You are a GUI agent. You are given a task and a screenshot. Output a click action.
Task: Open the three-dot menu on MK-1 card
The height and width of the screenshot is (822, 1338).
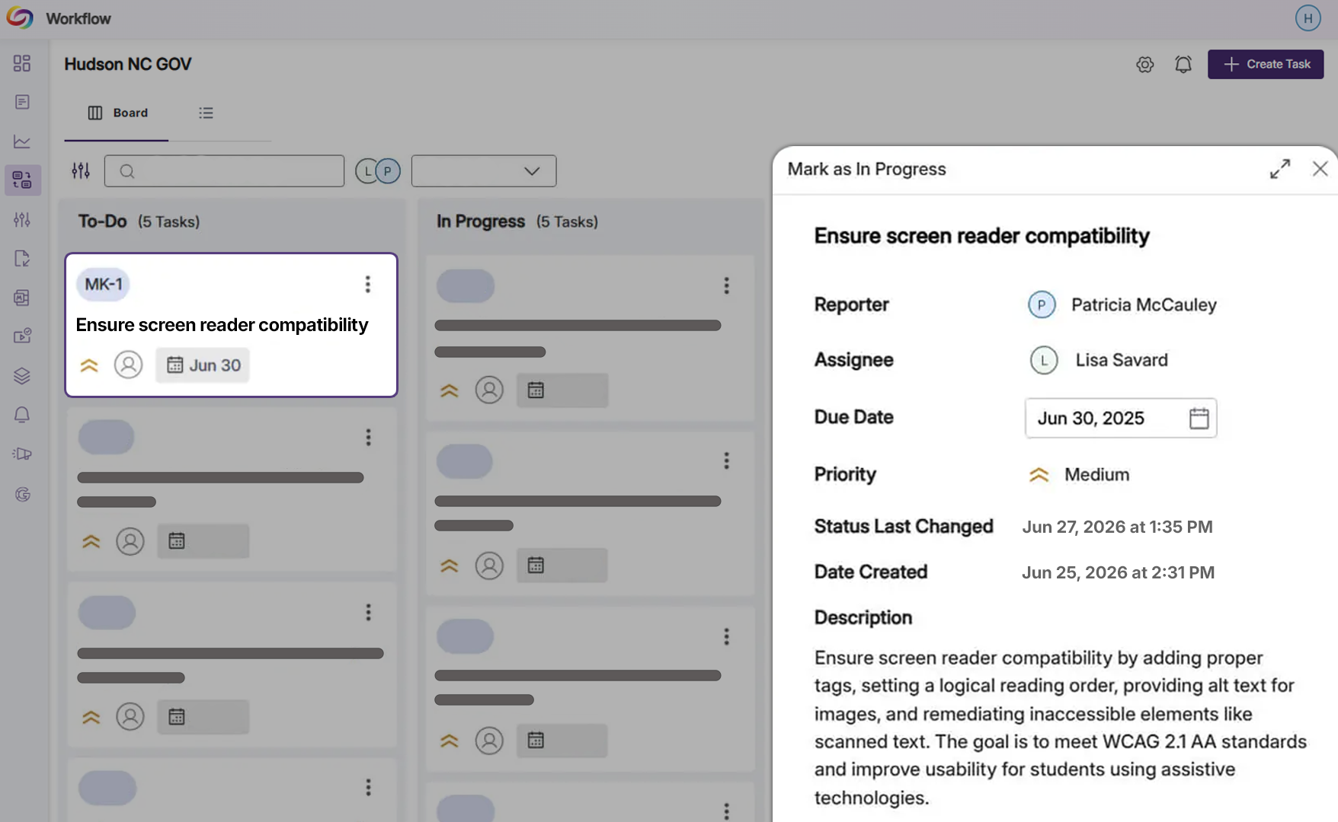click(367, 284)
